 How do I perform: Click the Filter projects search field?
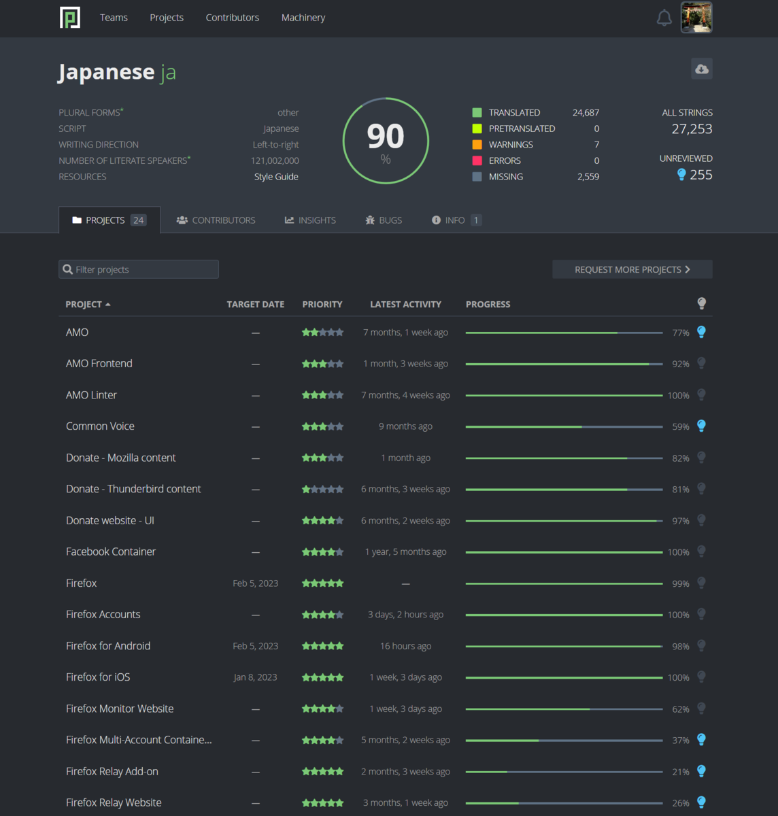[139, 269]
